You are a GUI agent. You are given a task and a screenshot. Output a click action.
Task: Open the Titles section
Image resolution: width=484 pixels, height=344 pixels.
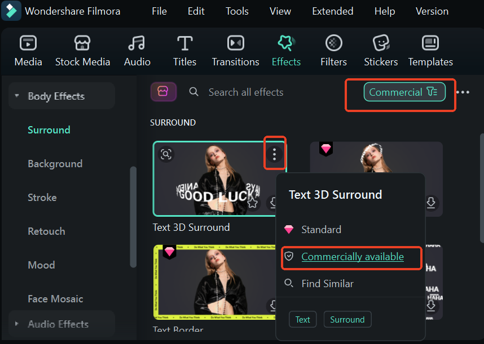tap(184, 51)
